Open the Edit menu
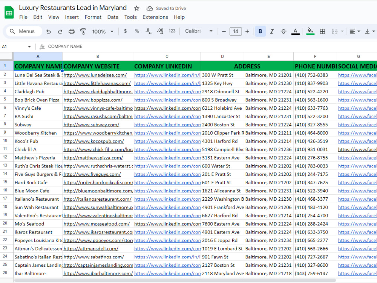 coord(38,17)
